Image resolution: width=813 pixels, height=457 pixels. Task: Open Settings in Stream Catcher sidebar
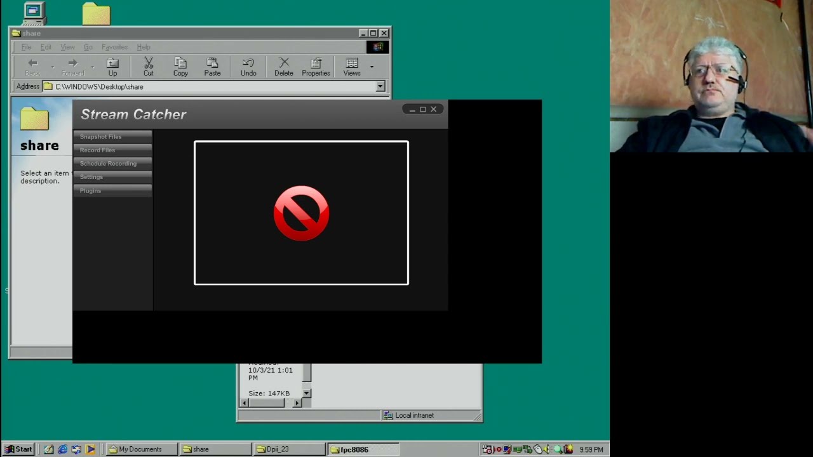[x=112, y=176]
